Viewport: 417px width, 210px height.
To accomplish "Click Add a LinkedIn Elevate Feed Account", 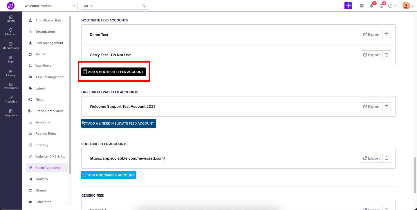I will (x=119, y=123).
